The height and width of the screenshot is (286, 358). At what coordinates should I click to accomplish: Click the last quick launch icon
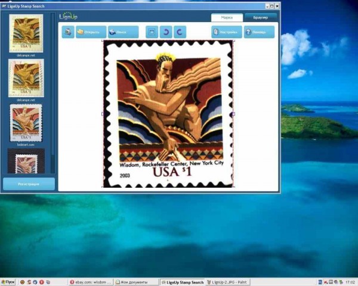(48, 282)
